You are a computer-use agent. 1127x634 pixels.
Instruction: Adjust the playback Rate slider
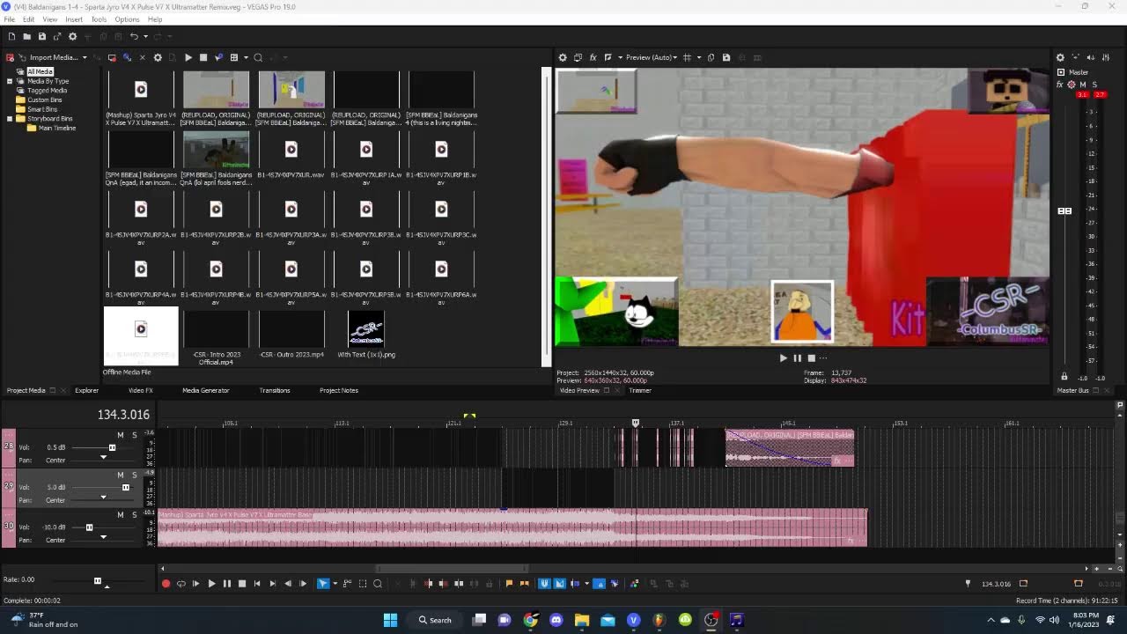click(x=98, y=581)
